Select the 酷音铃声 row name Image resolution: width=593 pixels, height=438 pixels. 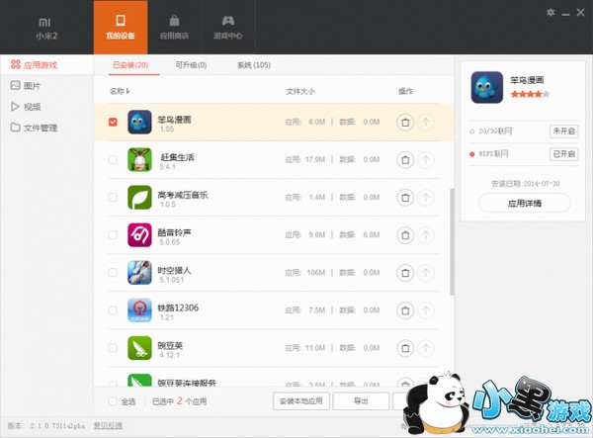coord(174,232)
